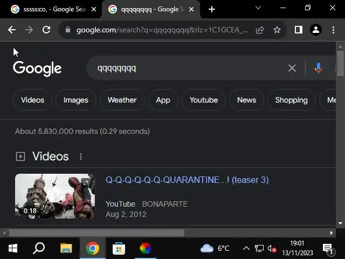This screenshot has width=345, height=259.
Task: Open the clock showing 19:01
Action: tap(298, 248)
